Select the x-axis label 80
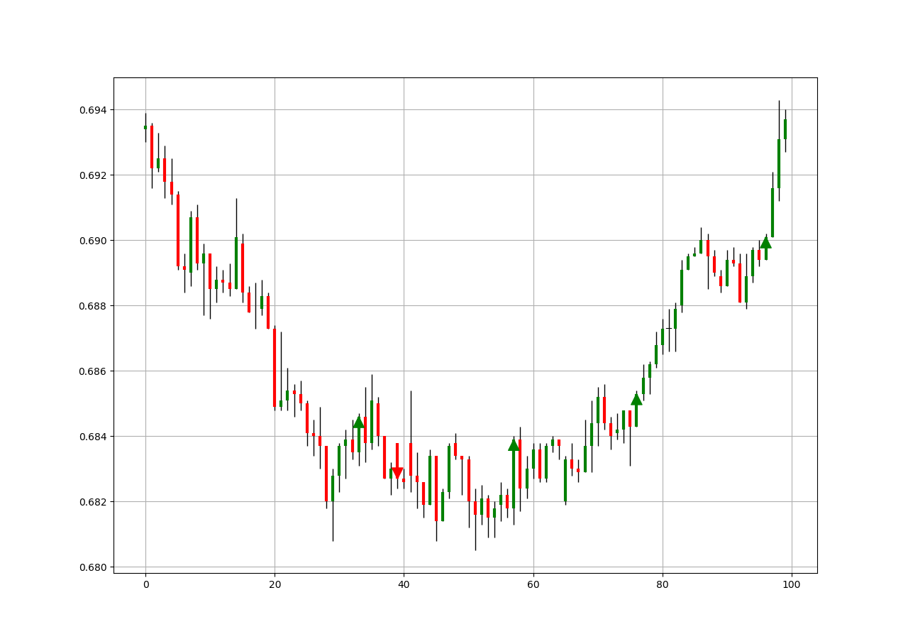This screenshot has height=644, width=908. tap(662, 584)
